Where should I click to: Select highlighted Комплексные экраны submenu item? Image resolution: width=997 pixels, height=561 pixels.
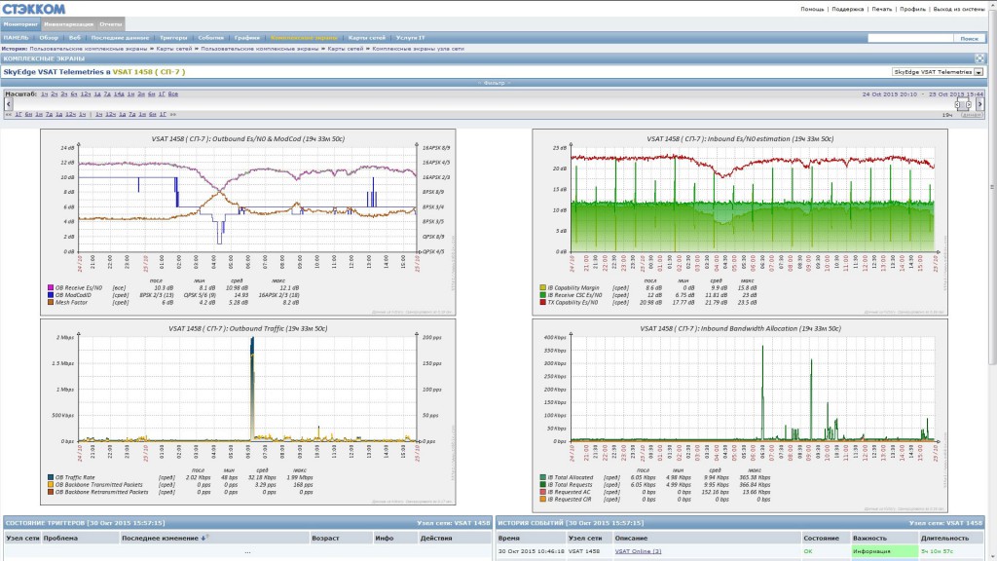coord(304,38)
